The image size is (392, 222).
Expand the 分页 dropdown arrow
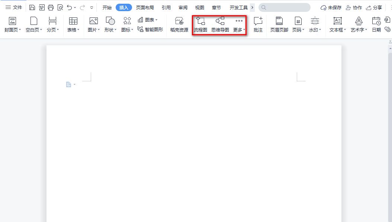click(x=58, y=30)
